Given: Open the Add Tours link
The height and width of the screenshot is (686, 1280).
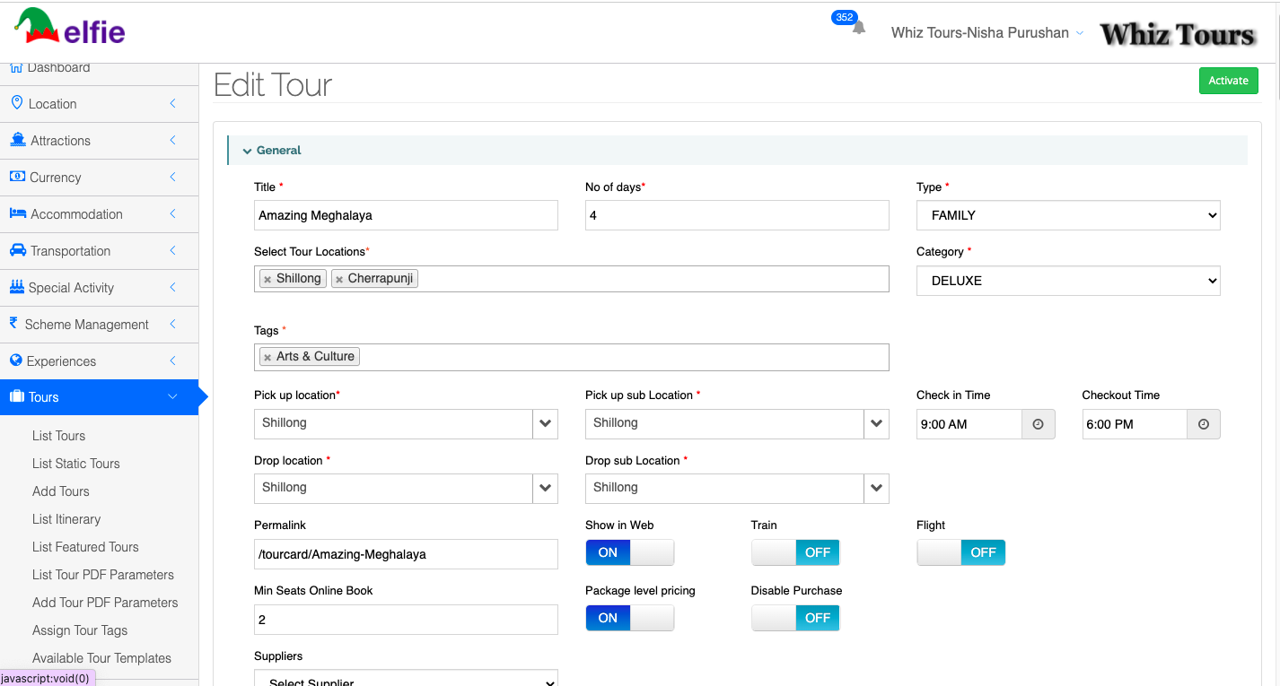Looking at the screenshot, I should tap(60, 491).
